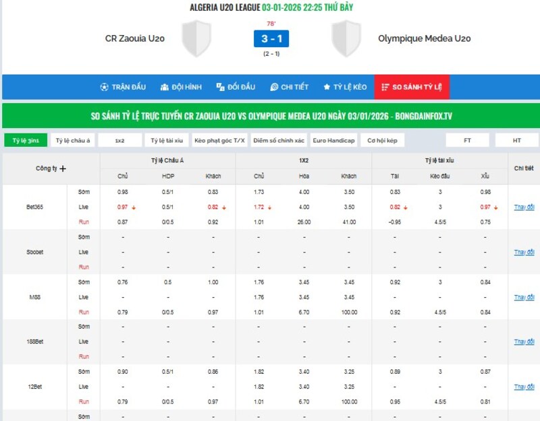Viewport: 540px width, 421px height.
Task: Toggle the FT full-time odds filter
Action: [x=467, y=140]
